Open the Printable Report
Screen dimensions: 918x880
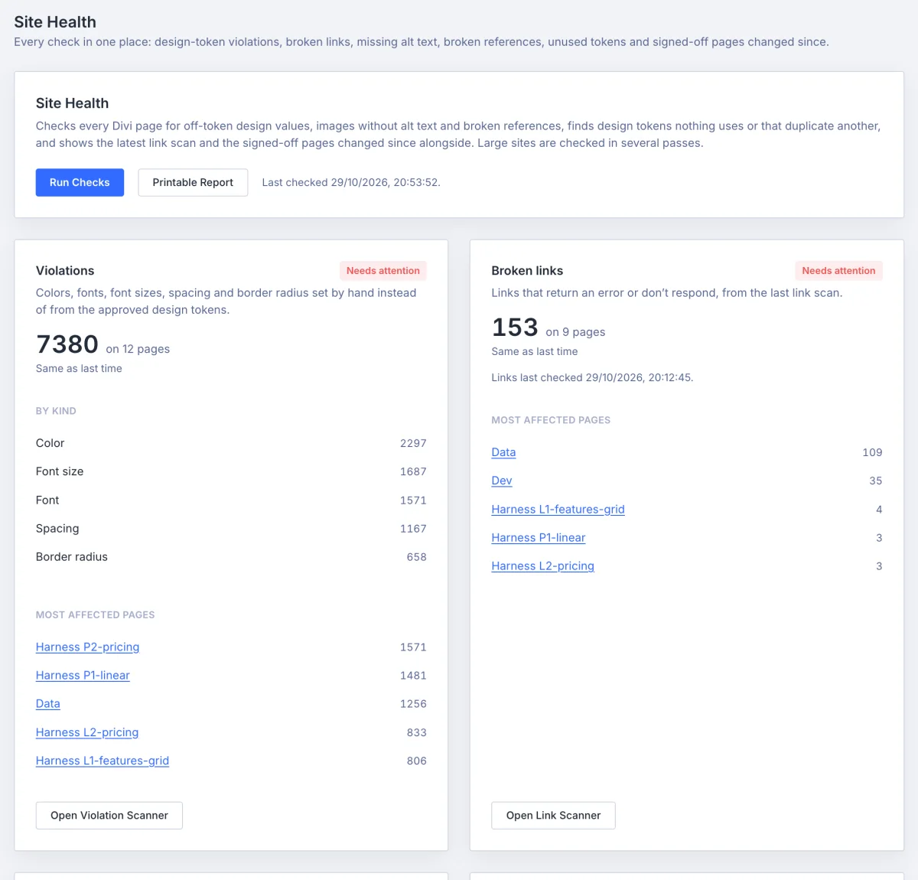193,182
